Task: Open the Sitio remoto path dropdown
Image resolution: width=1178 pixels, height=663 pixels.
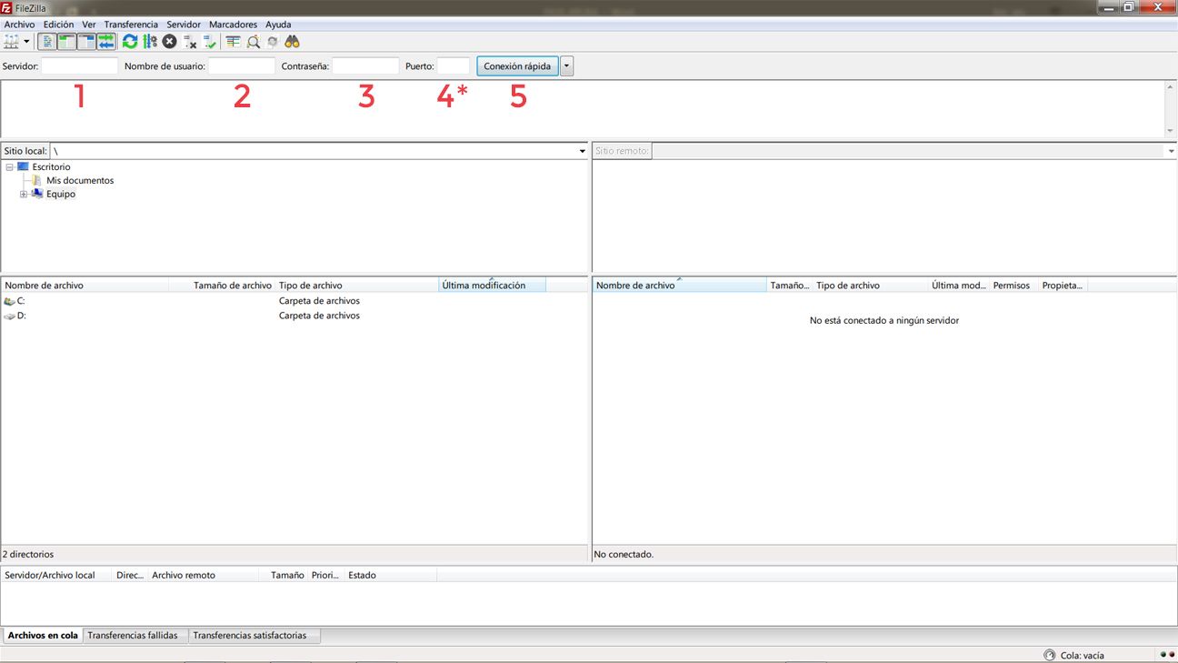Action: pyautogui.click(x=1172, y=151)
